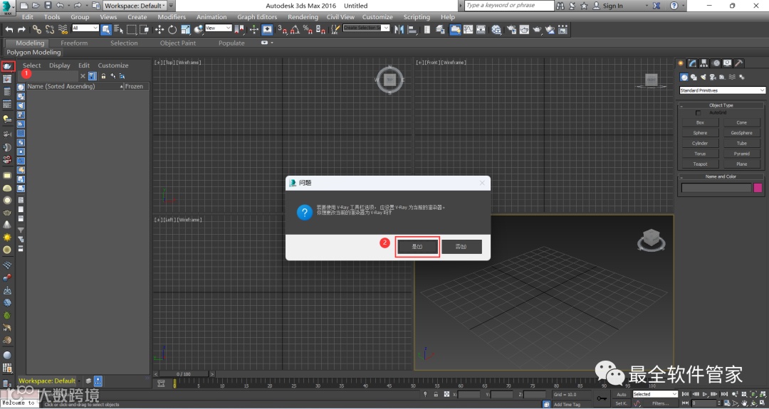Pick the Select and Scale tool
This screenshot has height=409, width=769.
tap(185, 30)
